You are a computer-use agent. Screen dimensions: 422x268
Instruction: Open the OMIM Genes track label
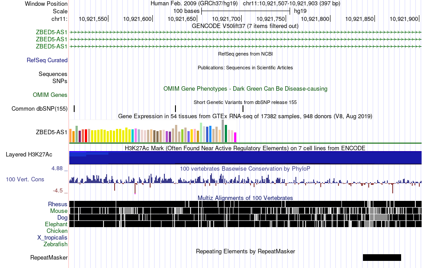pos(50,95)
